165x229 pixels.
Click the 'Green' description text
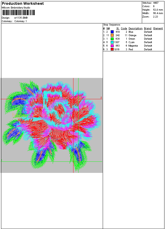[132, 39]
